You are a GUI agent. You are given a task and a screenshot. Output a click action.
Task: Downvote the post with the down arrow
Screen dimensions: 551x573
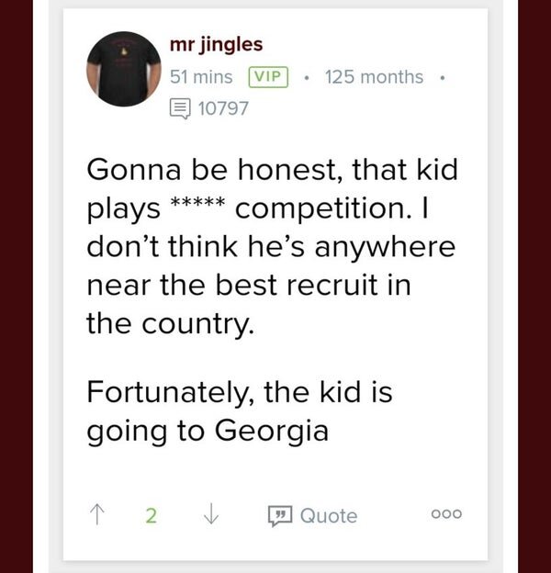click(x=211, y=515)
